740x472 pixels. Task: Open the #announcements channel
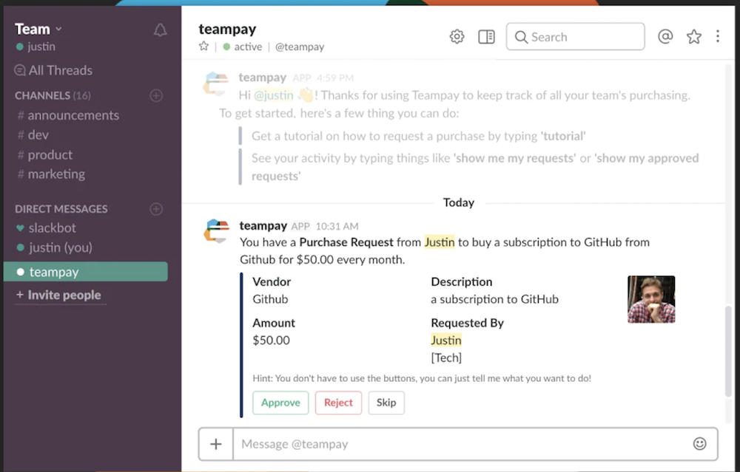click(68, 115)
